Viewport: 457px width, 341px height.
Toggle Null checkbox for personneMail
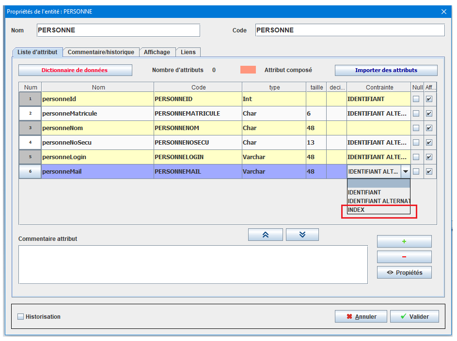point(416,172)
